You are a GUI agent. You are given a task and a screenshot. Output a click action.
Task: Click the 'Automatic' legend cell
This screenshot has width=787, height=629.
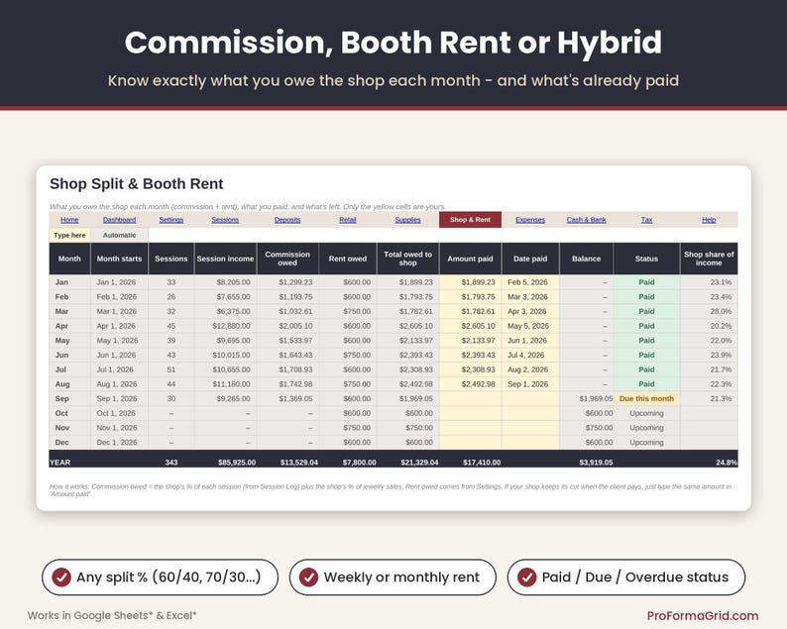click(x=120, y=235)
